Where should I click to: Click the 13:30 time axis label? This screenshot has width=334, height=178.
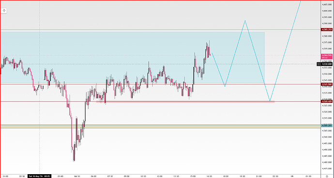point(176,176)
